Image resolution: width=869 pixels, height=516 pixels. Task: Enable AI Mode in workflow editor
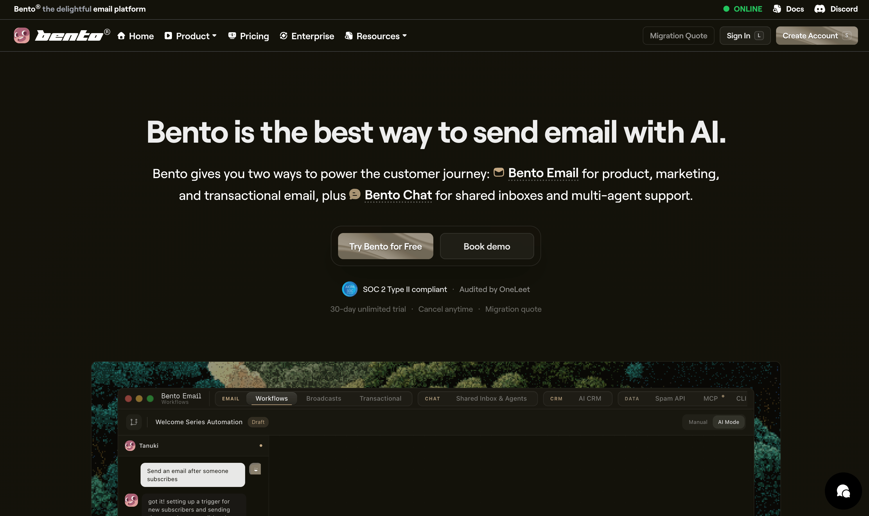pos(728,422)
